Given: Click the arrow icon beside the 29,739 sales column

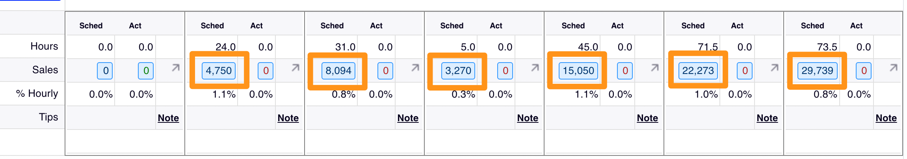Looking at the screenshot, I should click(x=893, y=68).
